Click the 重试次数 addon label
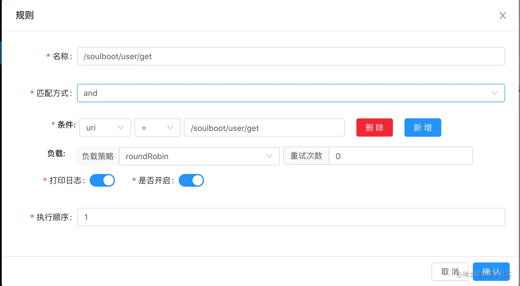The height and width of the screenshot is (286, 520). pyautogui.click(x=306, y=156)
